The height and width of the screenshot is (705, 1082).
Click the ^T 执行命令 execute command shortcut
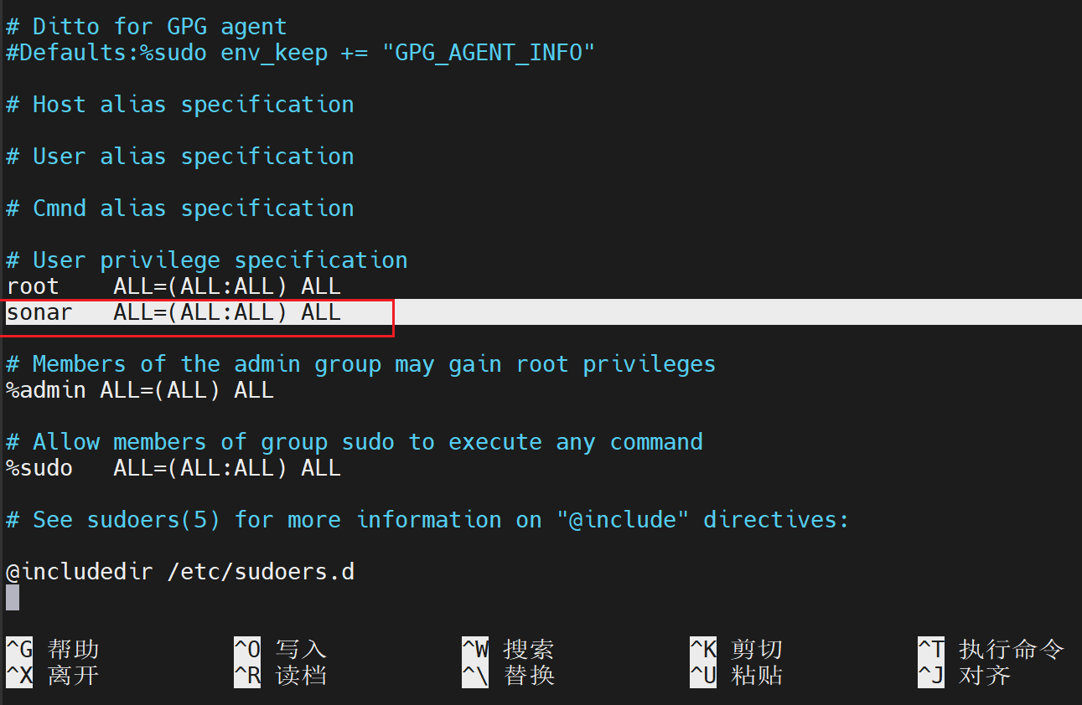[x=991, y=649]
